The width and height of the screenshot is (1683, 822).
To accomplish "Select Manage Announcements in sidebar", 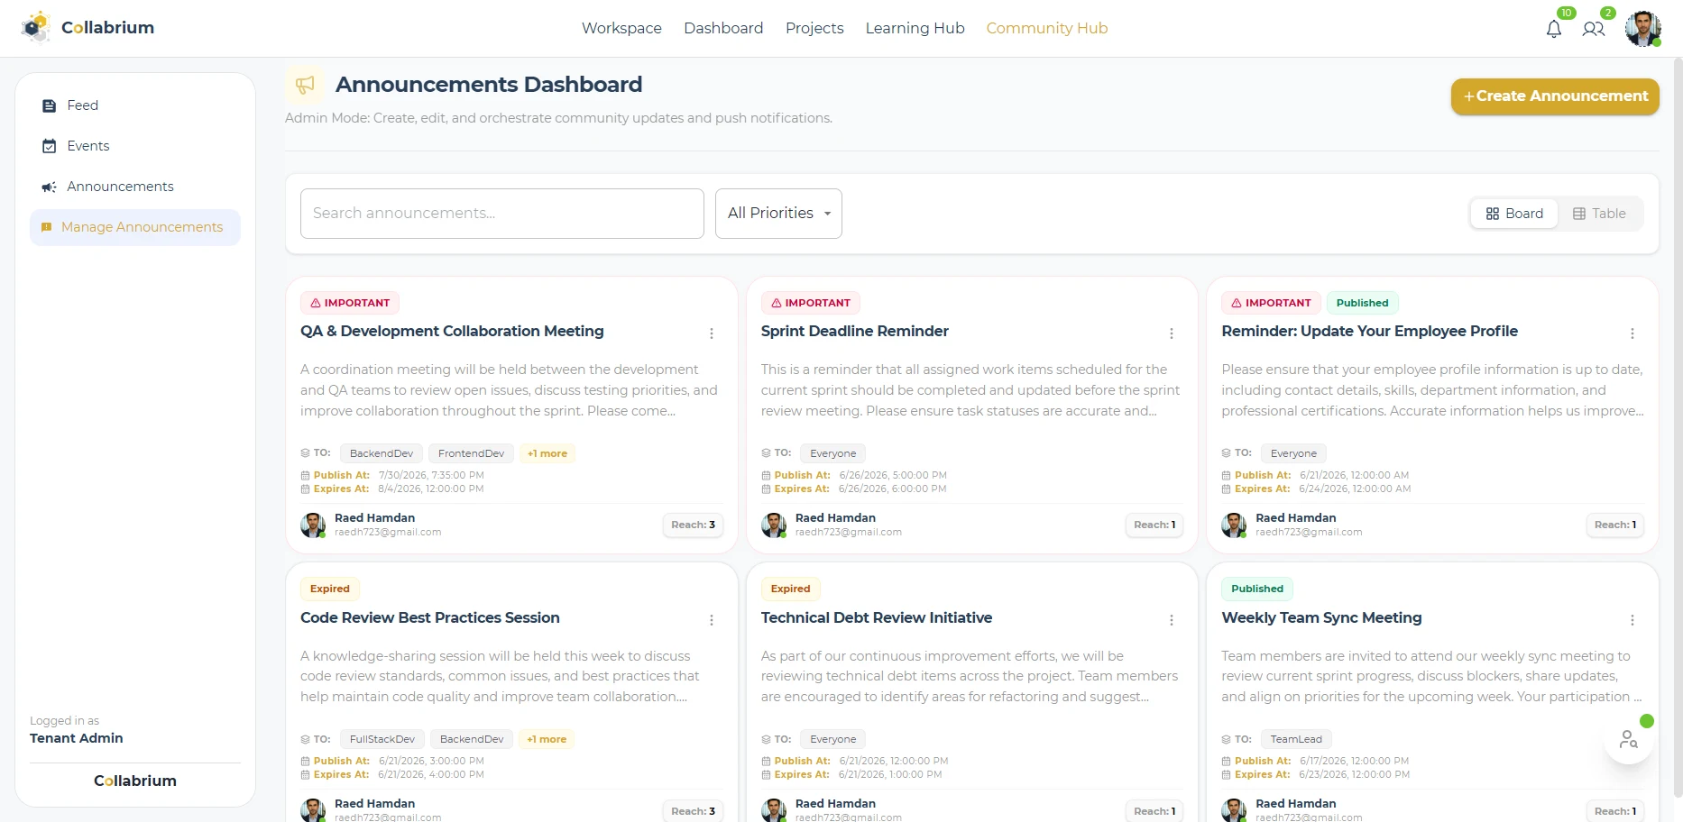I will coord(135,227).
